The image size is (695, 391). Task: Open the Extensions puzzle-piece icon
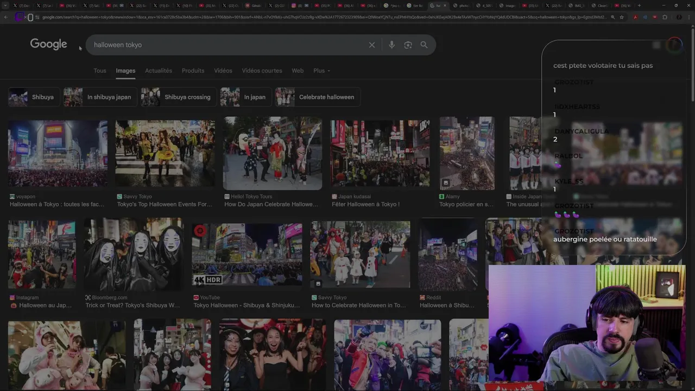664,17
